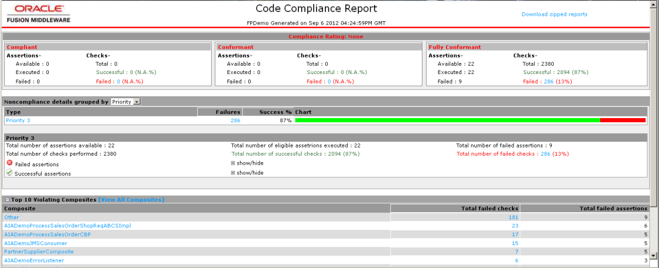The width and height of the screenshot is (659, 268).
Task: Open the 286 failures link in Priority 3 row
Action: [235, 120]
